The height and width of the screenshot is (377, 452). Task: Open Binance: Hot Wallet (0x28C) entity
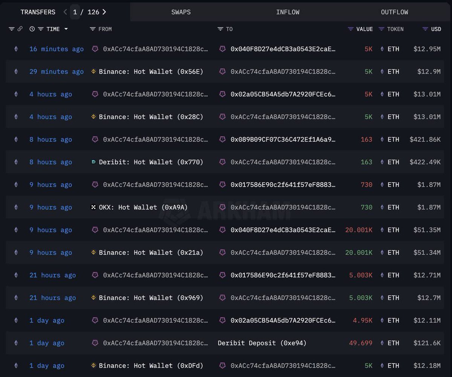tap(151, 117)
